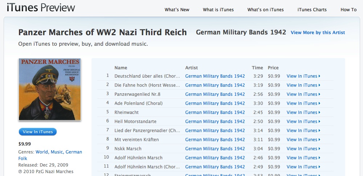Click the iTunes Preview Apple logo
Screen dimensions: 363x176
[41, 8]
